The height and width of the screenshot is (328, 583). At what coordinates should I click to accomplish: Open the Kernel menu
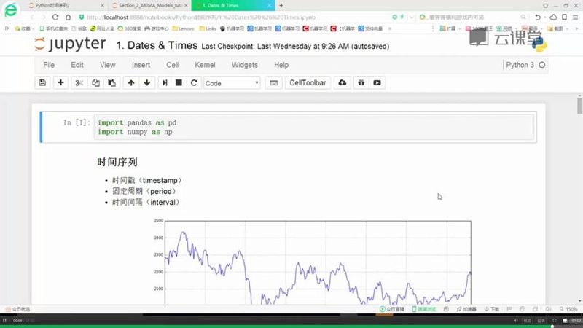pos(205,65)
